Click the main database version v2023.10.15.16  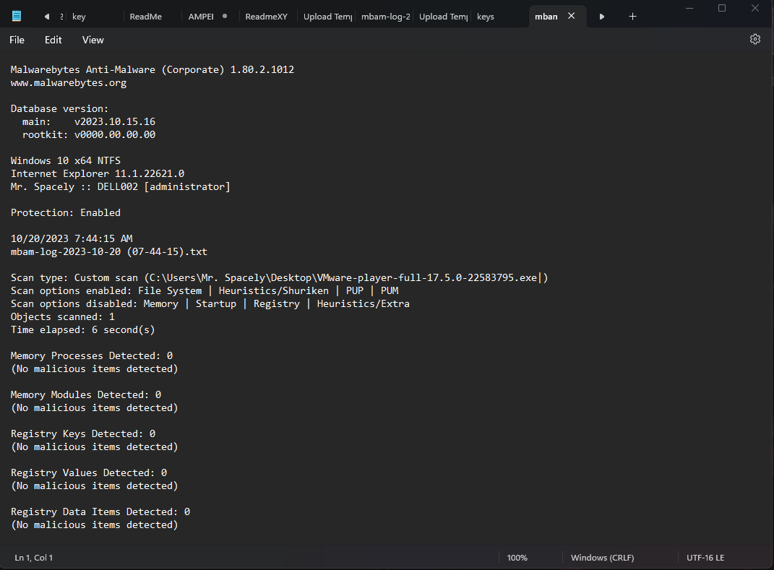pos(114,121)
